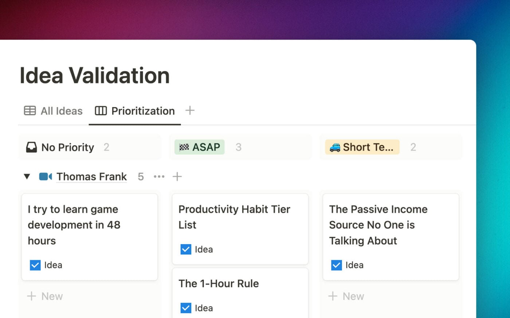Collapse the Thomas Frank group
510x318 pixels.
[x=27, y=177]
